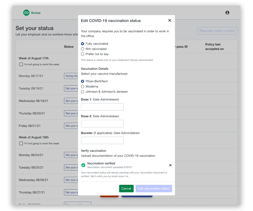Remove the uploaded vaccination document

pos(170,165)
